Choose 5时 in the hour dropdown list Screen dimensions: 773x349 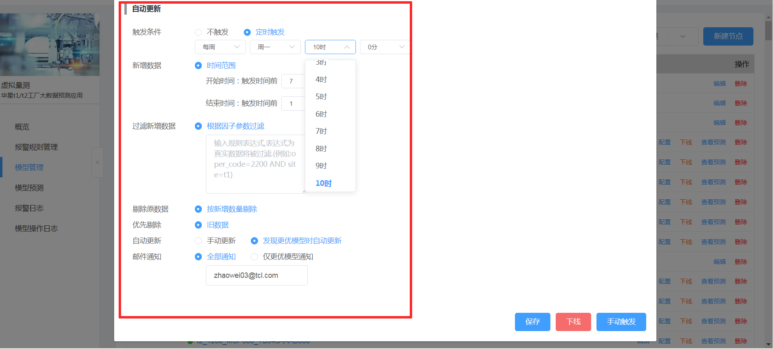[321, 97]
